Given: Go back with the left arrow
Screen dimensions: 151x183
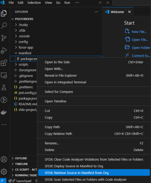Looking at the screenshot, I should pos(101,3).
